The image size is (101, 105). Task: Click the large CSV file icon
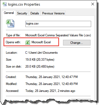10,23
